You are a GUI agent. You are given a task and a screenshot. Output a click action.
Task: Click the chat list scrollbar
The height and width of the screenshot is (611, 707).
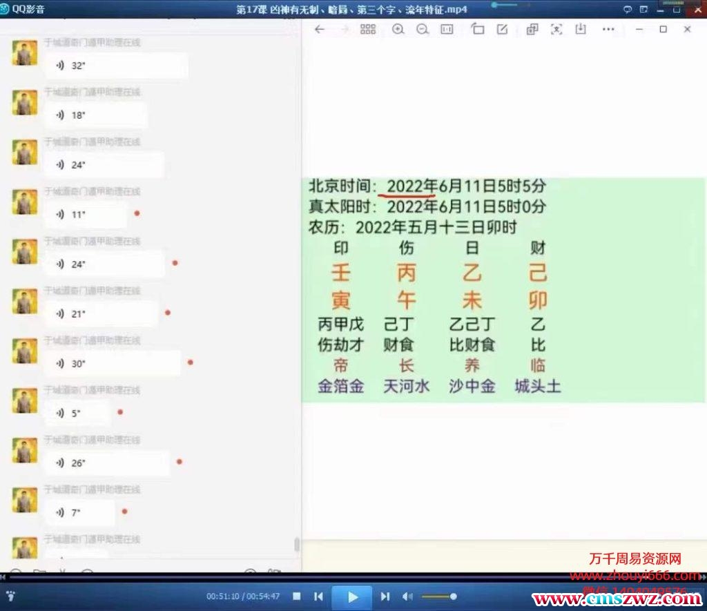coord(297,544)
